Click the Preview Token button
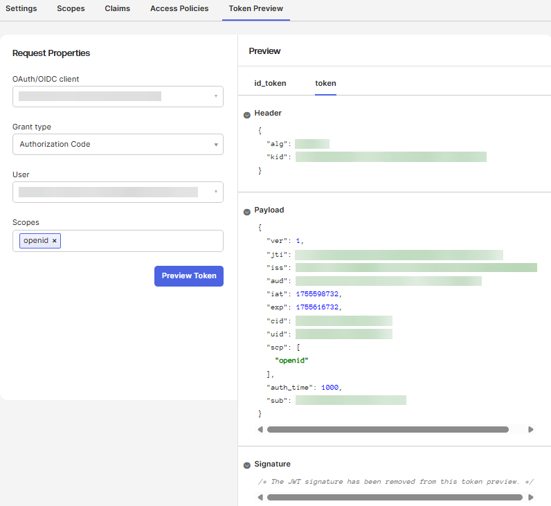 (189, 275)
